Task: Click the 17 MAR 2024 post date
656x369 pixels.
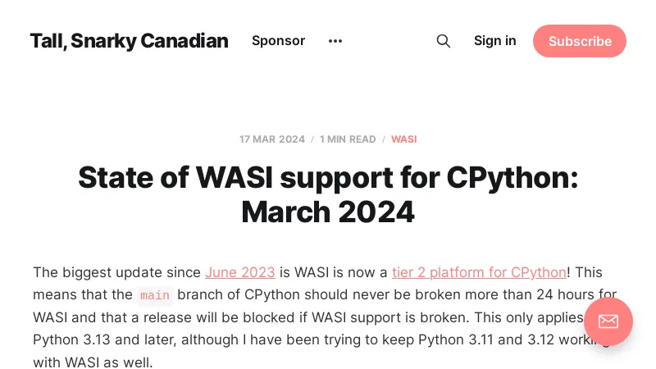Action: (x=272, y=139)
